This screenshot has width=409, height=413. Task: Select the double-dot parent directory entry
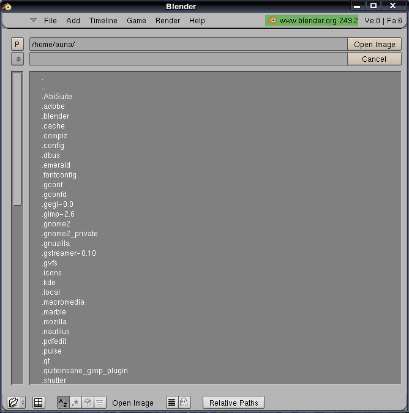click(x=43, y=89)
